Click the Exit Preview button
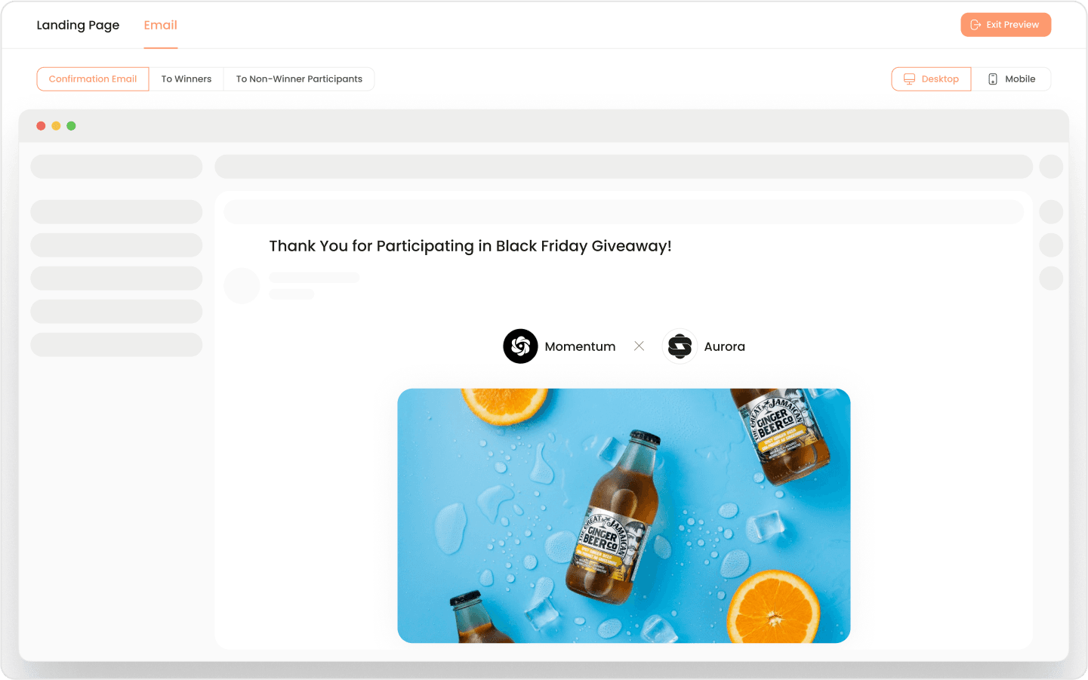 [x=1006, y=24]
